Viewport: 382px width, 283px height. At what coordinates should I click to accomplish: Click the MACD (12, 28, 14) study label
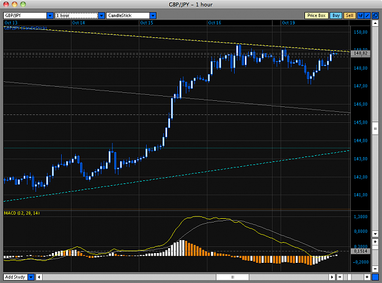pos(21,213)
